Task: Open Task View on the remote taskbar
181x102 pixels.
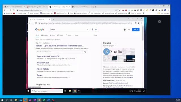Action: [x=65, y=91]
